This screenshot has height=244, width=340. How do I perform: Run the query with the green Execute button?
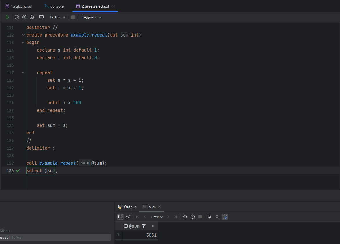[7, 17]
